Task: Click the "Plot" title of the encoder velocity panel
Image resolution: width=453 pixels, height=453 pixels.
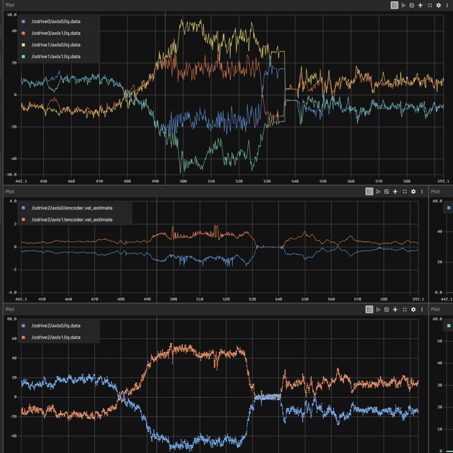Action: [10, 191]
